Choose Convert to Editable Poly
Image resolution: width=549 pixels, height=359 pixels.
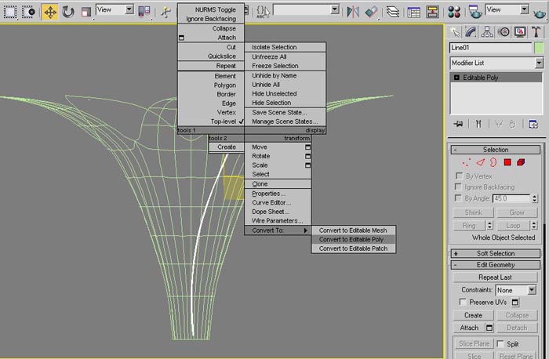pos(353,239)
